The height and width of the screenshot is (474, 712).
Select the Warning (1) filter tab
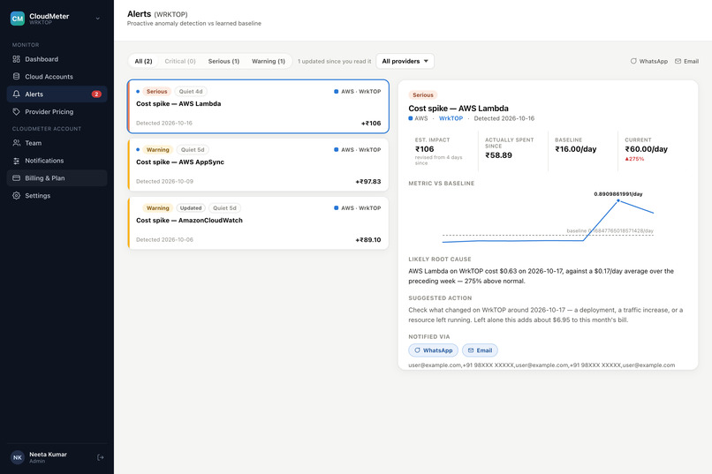tap(269, 61)
